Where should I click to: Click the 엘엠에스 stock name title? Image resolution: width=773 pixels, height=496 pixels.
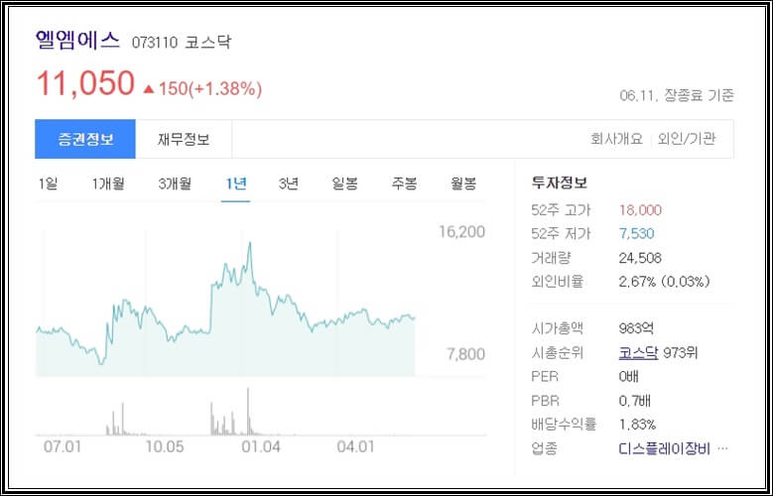click(x=77, y=40)
